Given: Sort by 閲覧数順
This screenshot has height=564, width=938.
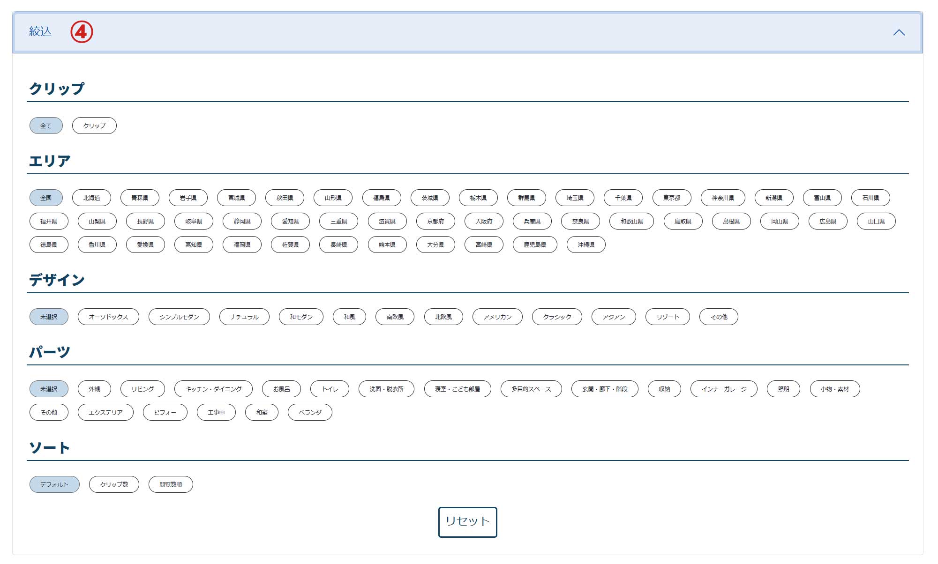Looking at the screenshot, I should pyautogui.click(x=171, y=484).
